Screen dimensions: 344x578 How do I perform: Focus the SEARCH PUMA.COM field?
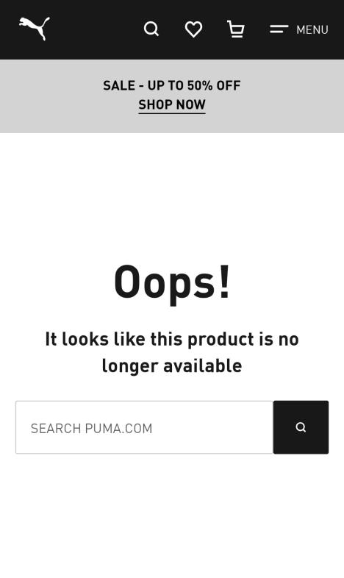click(144, 427)
